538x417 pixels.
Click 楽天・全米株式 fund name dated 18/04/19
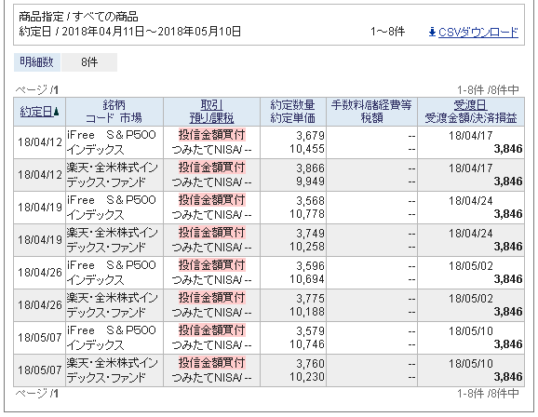tap(113, 240)
